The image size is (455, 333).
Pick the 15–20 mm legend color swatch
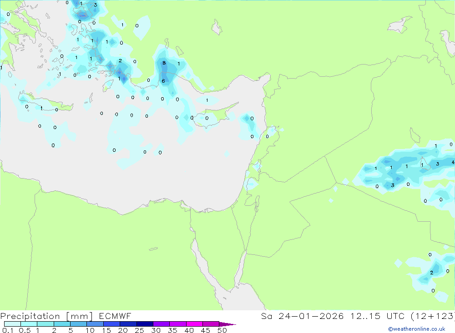pyautogui.click(x=112, y=324)
